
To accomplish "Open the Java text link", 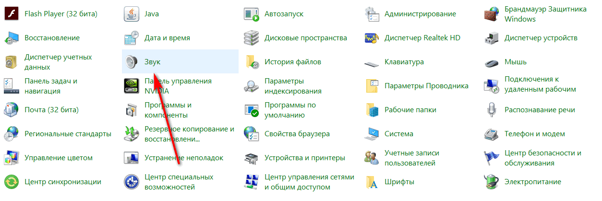I will pos(152,14).
